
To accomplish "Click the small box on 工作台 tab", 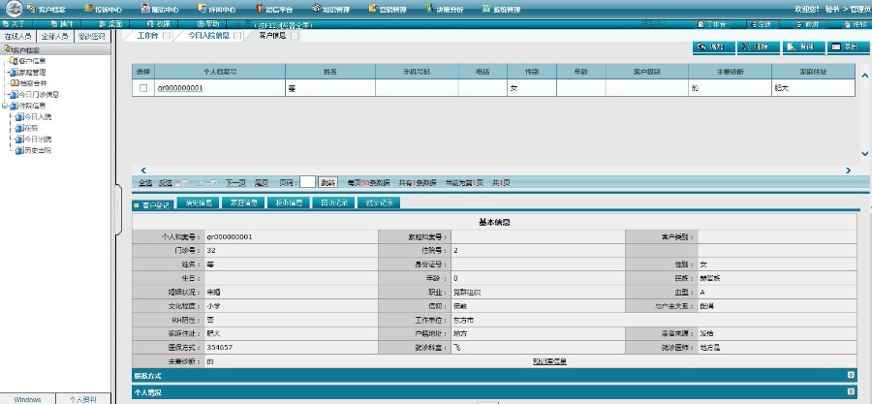I will [167, 36].
